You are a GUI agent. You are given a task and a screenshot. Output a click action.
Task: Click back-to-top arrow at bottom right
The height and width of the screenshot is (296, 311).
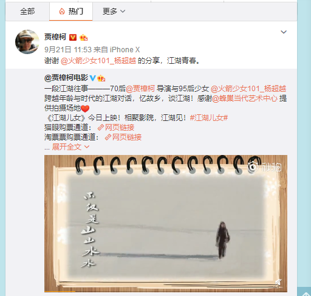[304, 293]
